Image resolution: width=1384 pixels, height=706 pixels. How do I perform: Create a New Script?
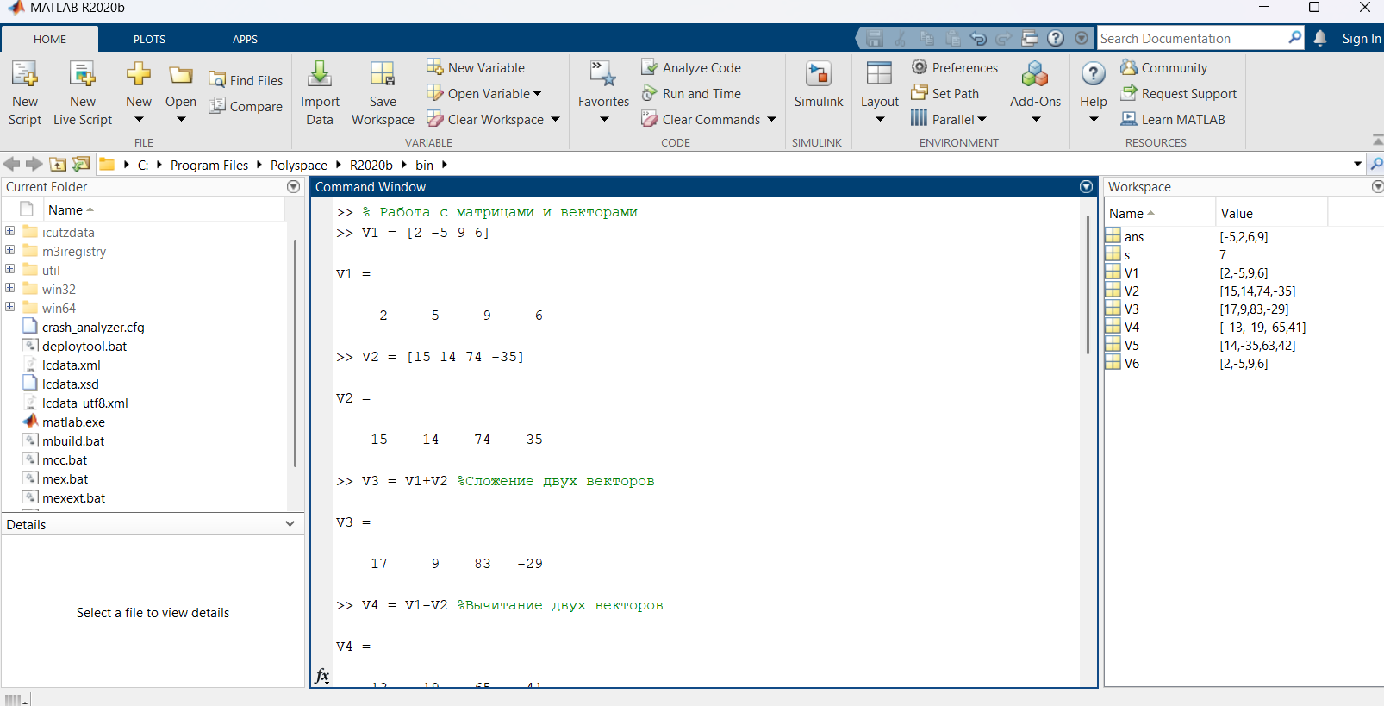[25, 93]
